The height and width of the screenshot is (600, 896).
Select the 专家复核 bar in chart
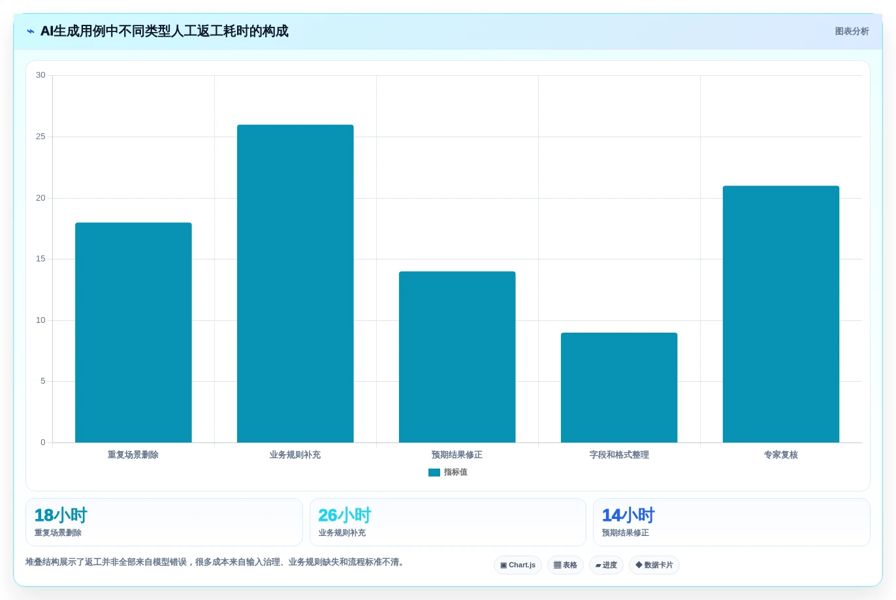(781, 314)
